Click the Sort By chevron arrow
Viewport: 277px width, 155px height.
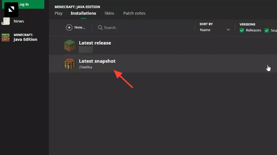click(x=228, y=30)
